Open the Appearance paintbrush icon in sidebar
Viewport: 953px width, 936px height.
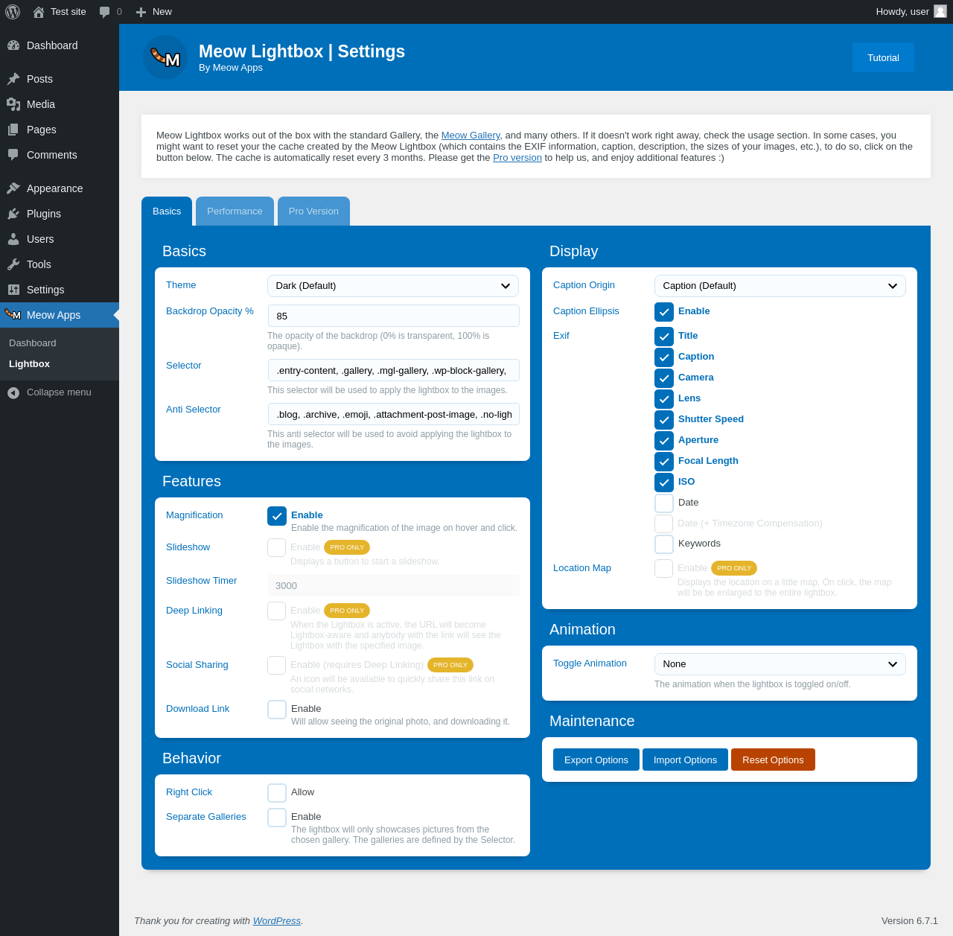pos(13,188)
